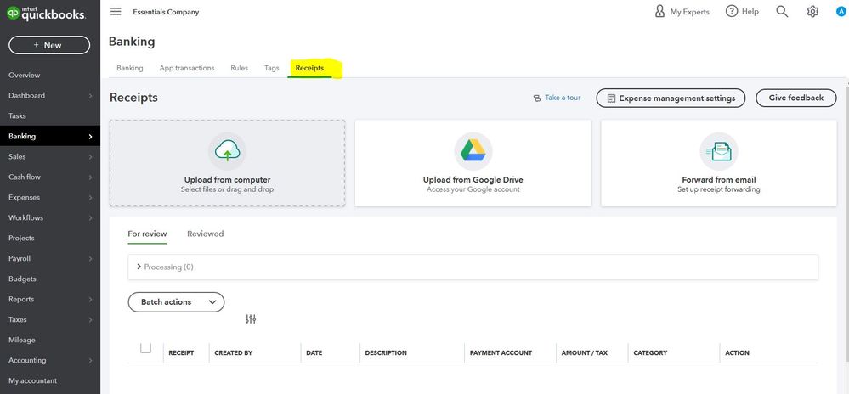Click the AMOUNT / TAX column header

[x=584, y=353]
